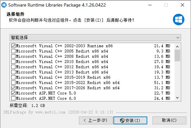Click the 24.4 MB size value
This screenshot has height=128, width=191.
[162, 98]
